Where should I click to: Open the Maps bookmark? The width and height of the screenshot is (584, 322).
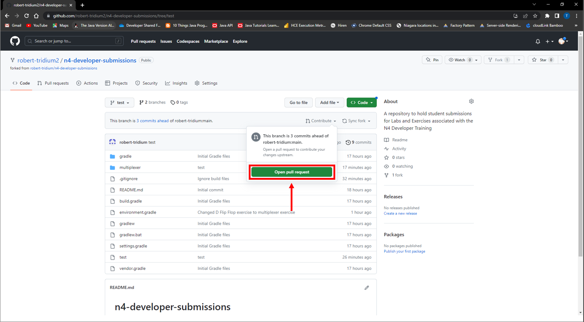(61, 25)
